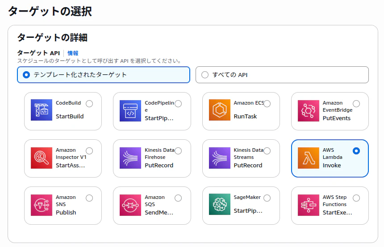
Task: Click the Amazon Inspector V1 magnifier icon
Action: point(42,158)
